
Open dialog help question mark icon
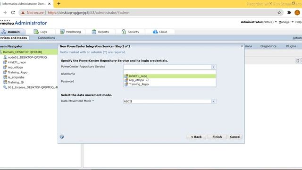tap(62, 136)
